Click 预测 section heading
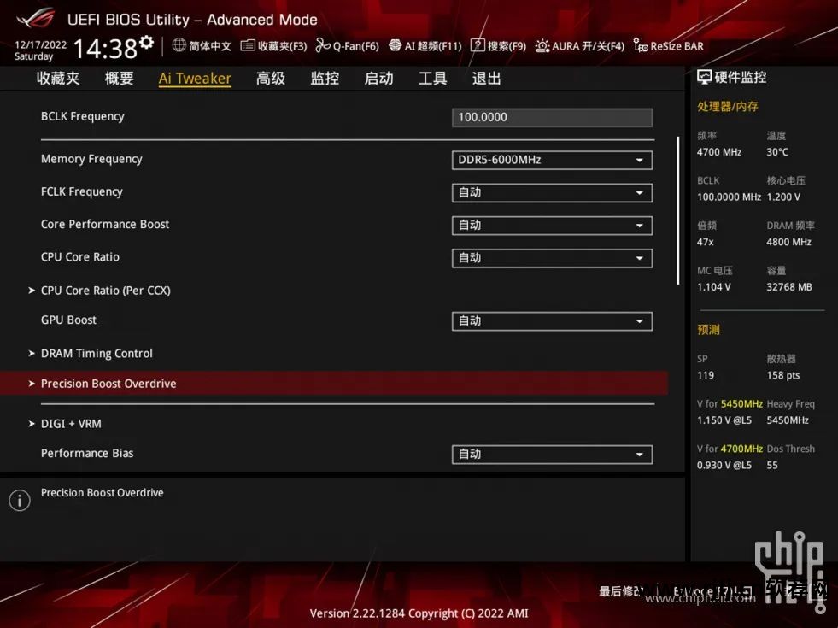 [x=708, y=329]
